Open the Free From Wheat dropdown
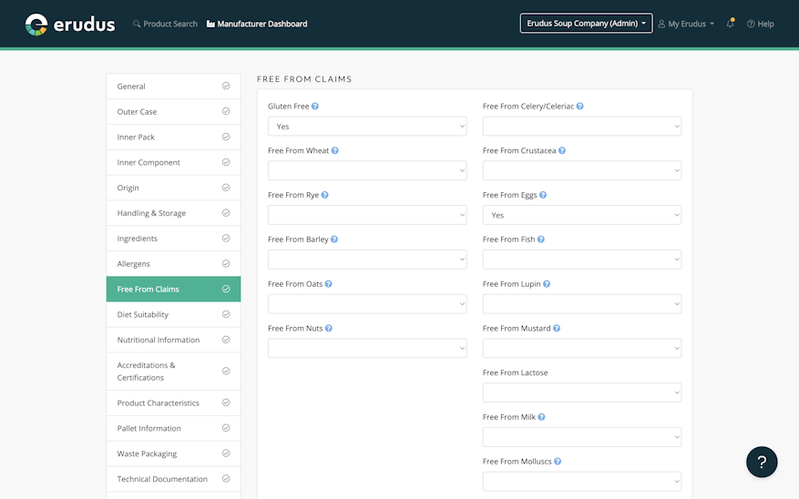This screenshot has height=499, width=799. pyautogui.click(x=367, y=170)
